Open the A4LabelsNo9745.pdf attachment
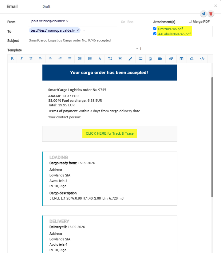 pos(174,34)
